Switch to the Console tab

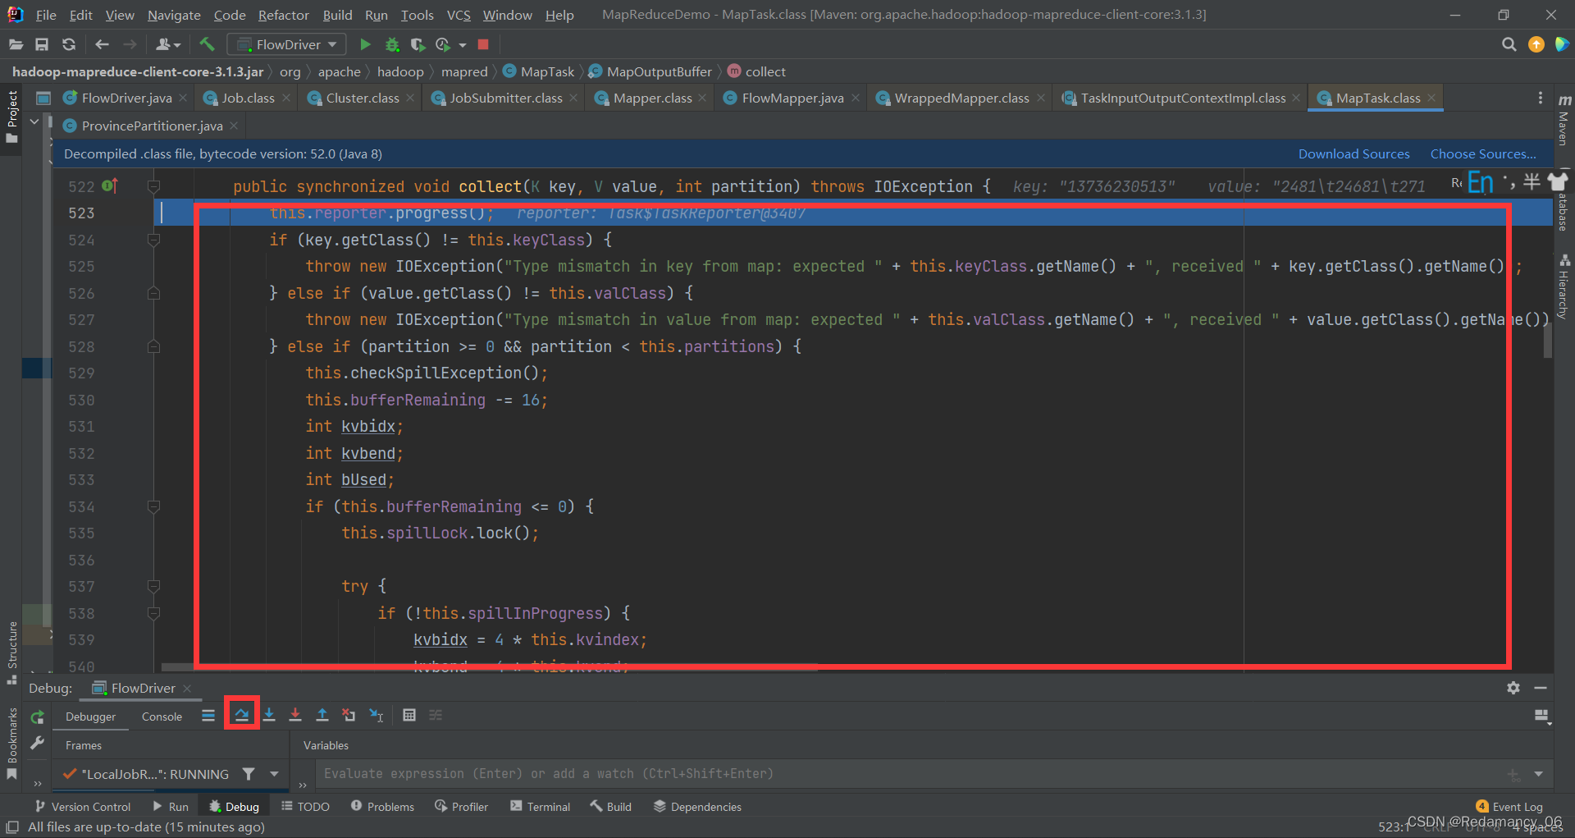(x=162, y=717)
